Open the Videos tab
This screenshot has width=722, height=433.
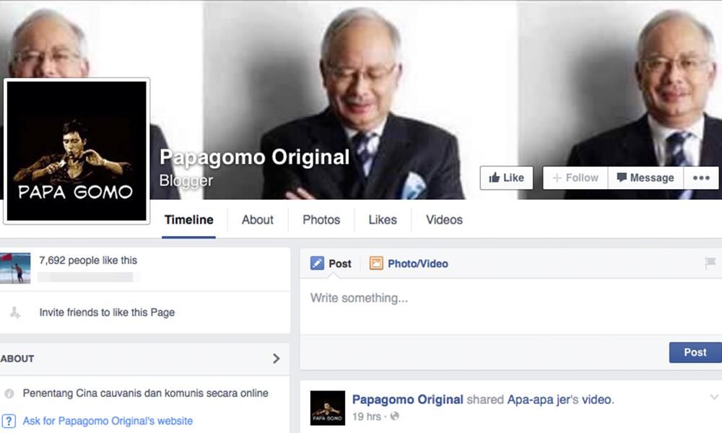point(444,220)
